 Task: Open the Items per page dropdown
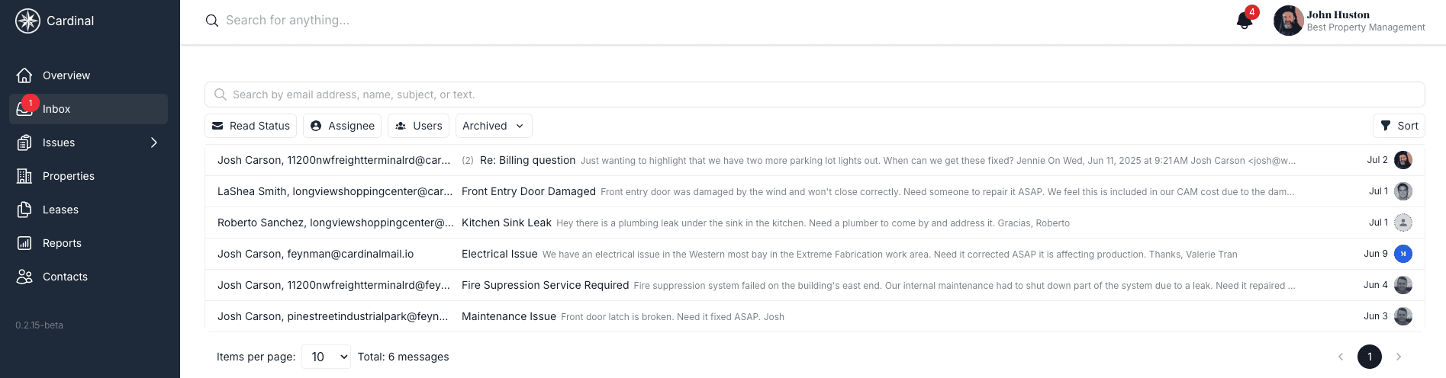pyautogui.click(x=327, y=357)
